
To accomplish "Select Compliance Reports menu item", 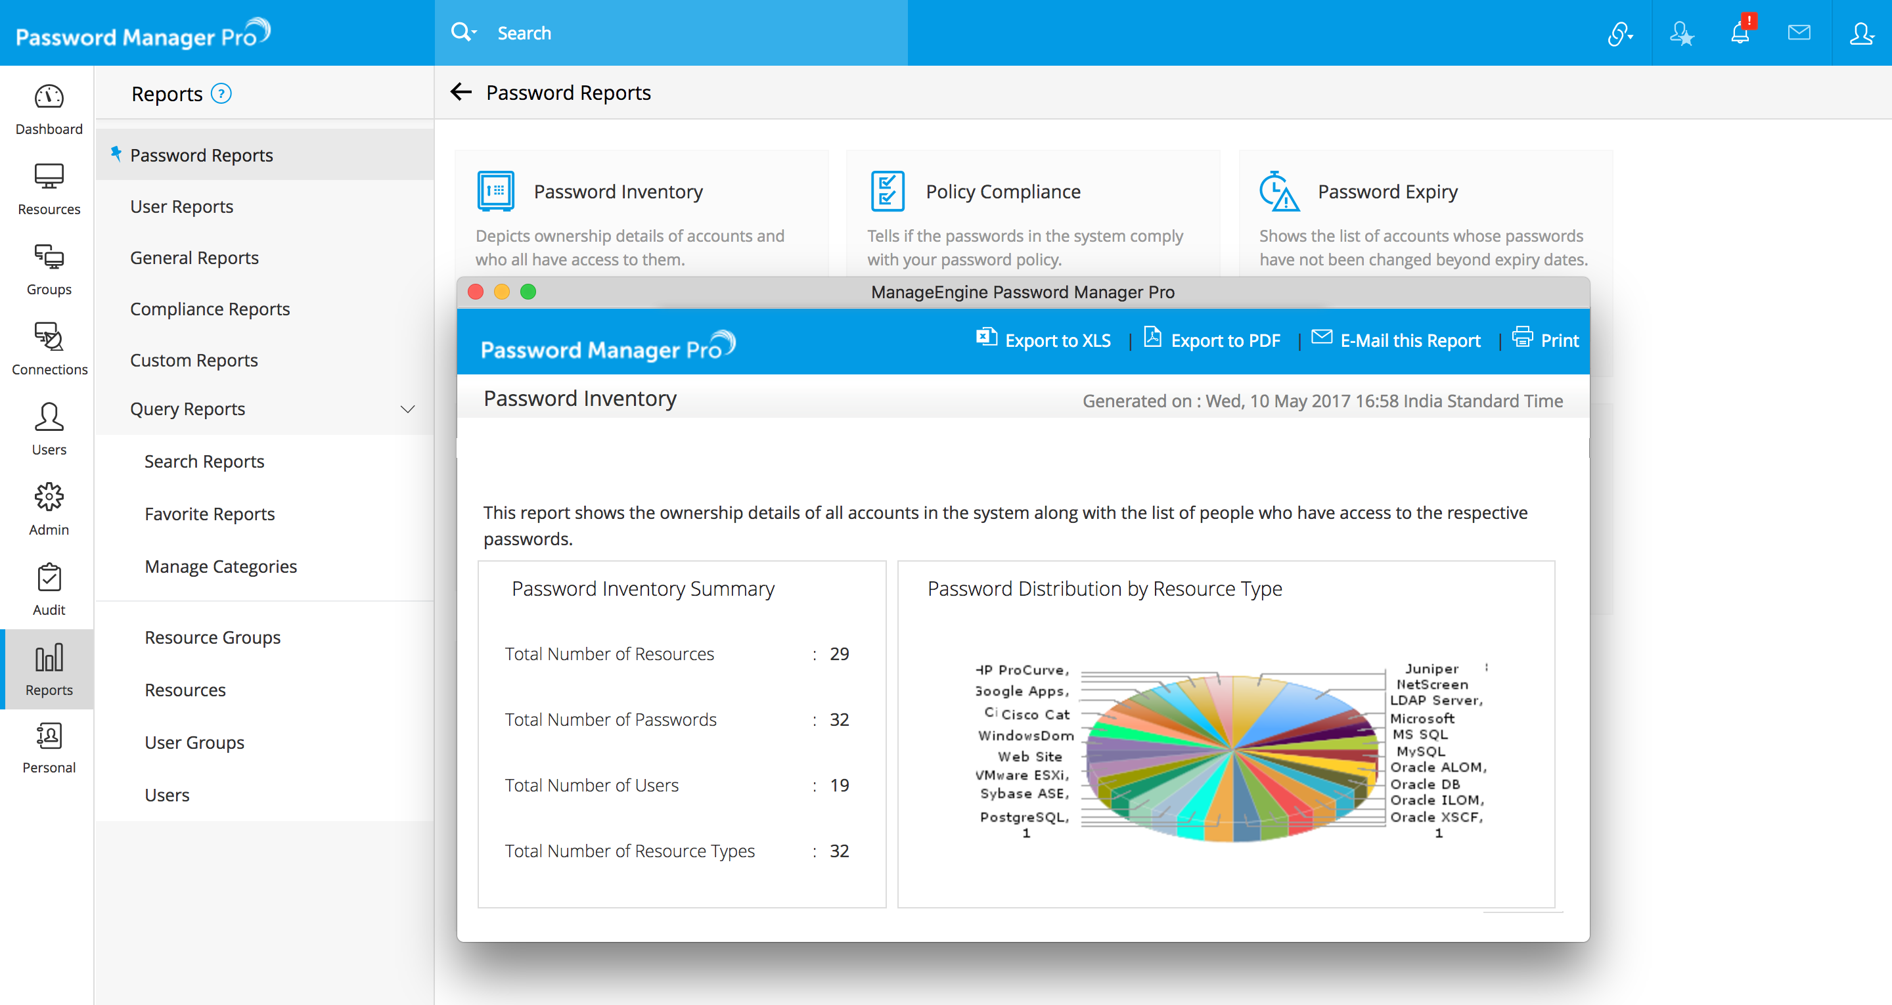I will click(210, 309).
